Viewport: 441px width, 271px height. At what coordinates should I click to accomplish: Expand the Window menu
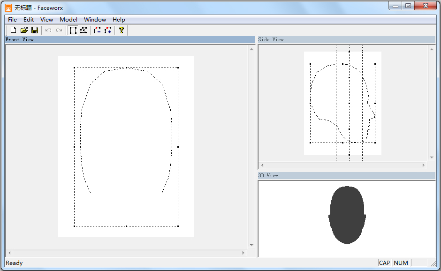(95, 19)
